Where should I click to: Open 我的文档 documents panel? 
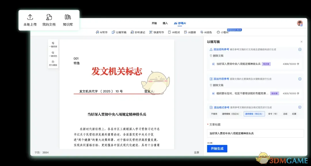coord(49,20)
